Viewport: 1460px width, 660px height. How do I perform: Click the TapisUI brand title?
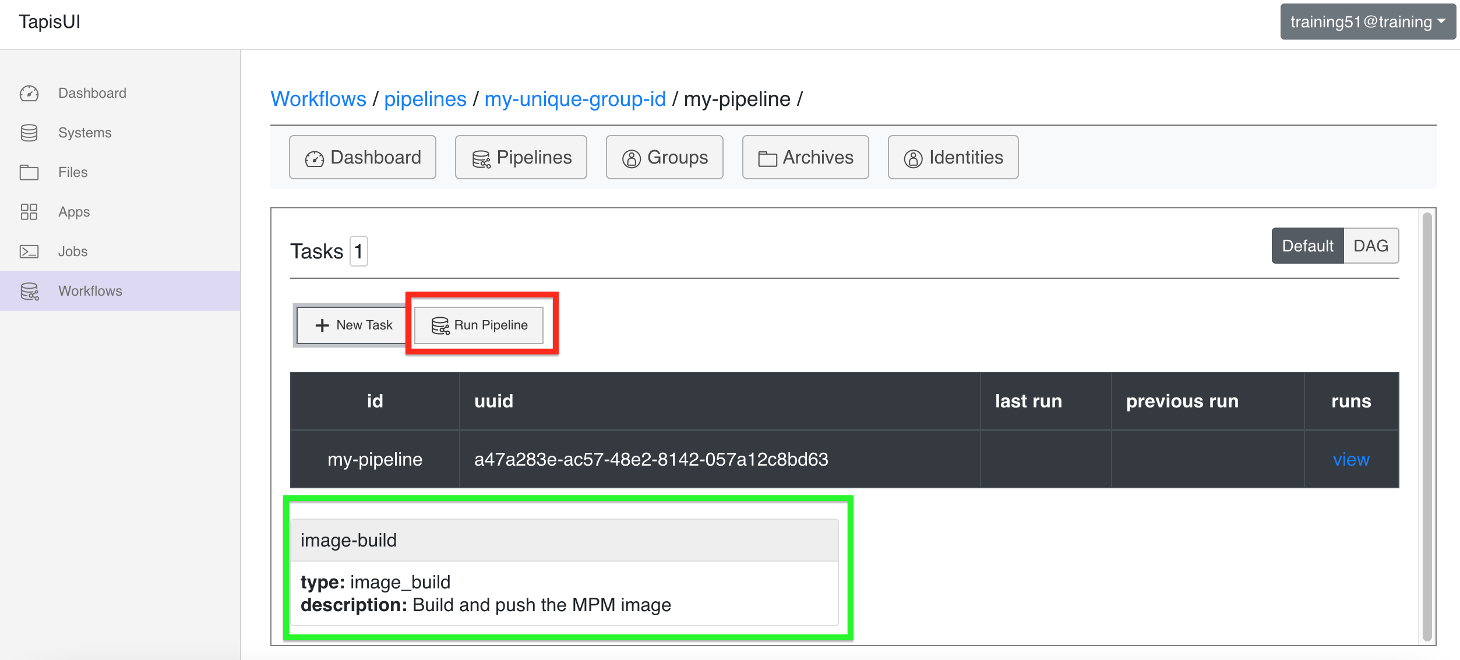(x=50, y=22)
